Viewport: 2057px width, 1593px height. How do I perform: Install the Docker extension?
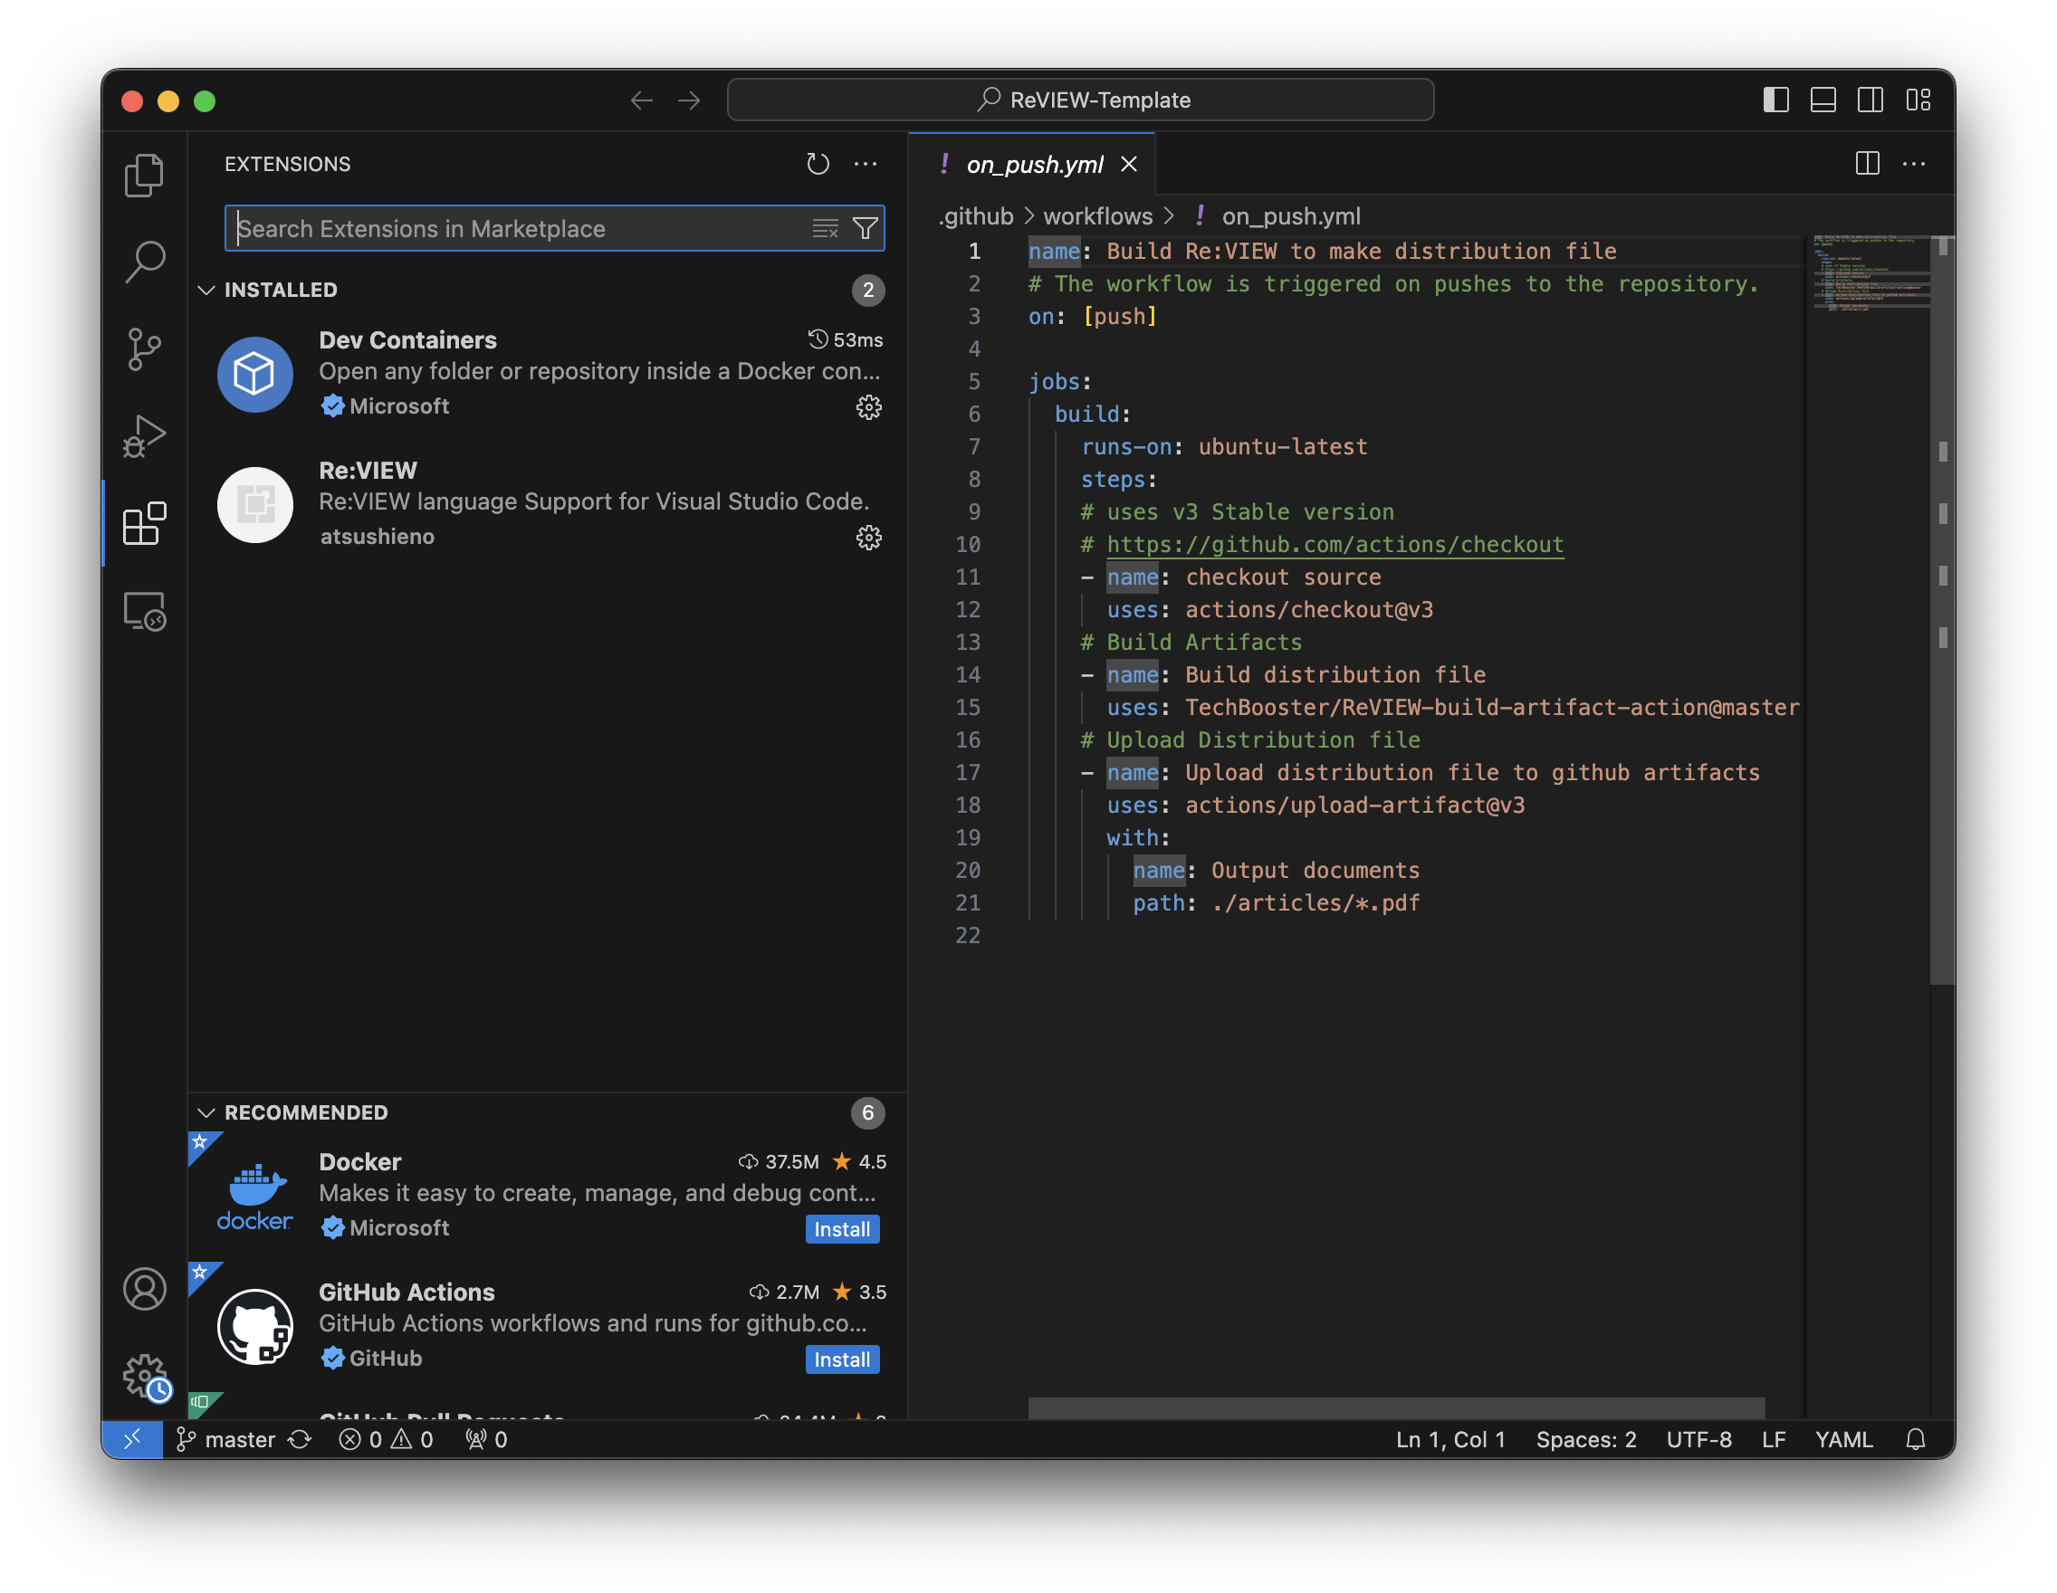tap(841, 1228)
